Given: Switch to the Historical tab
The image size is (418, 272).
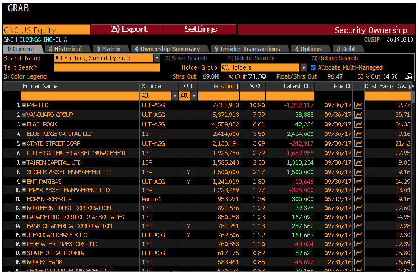Looking at the screenshot, I should tap(67, 49).
